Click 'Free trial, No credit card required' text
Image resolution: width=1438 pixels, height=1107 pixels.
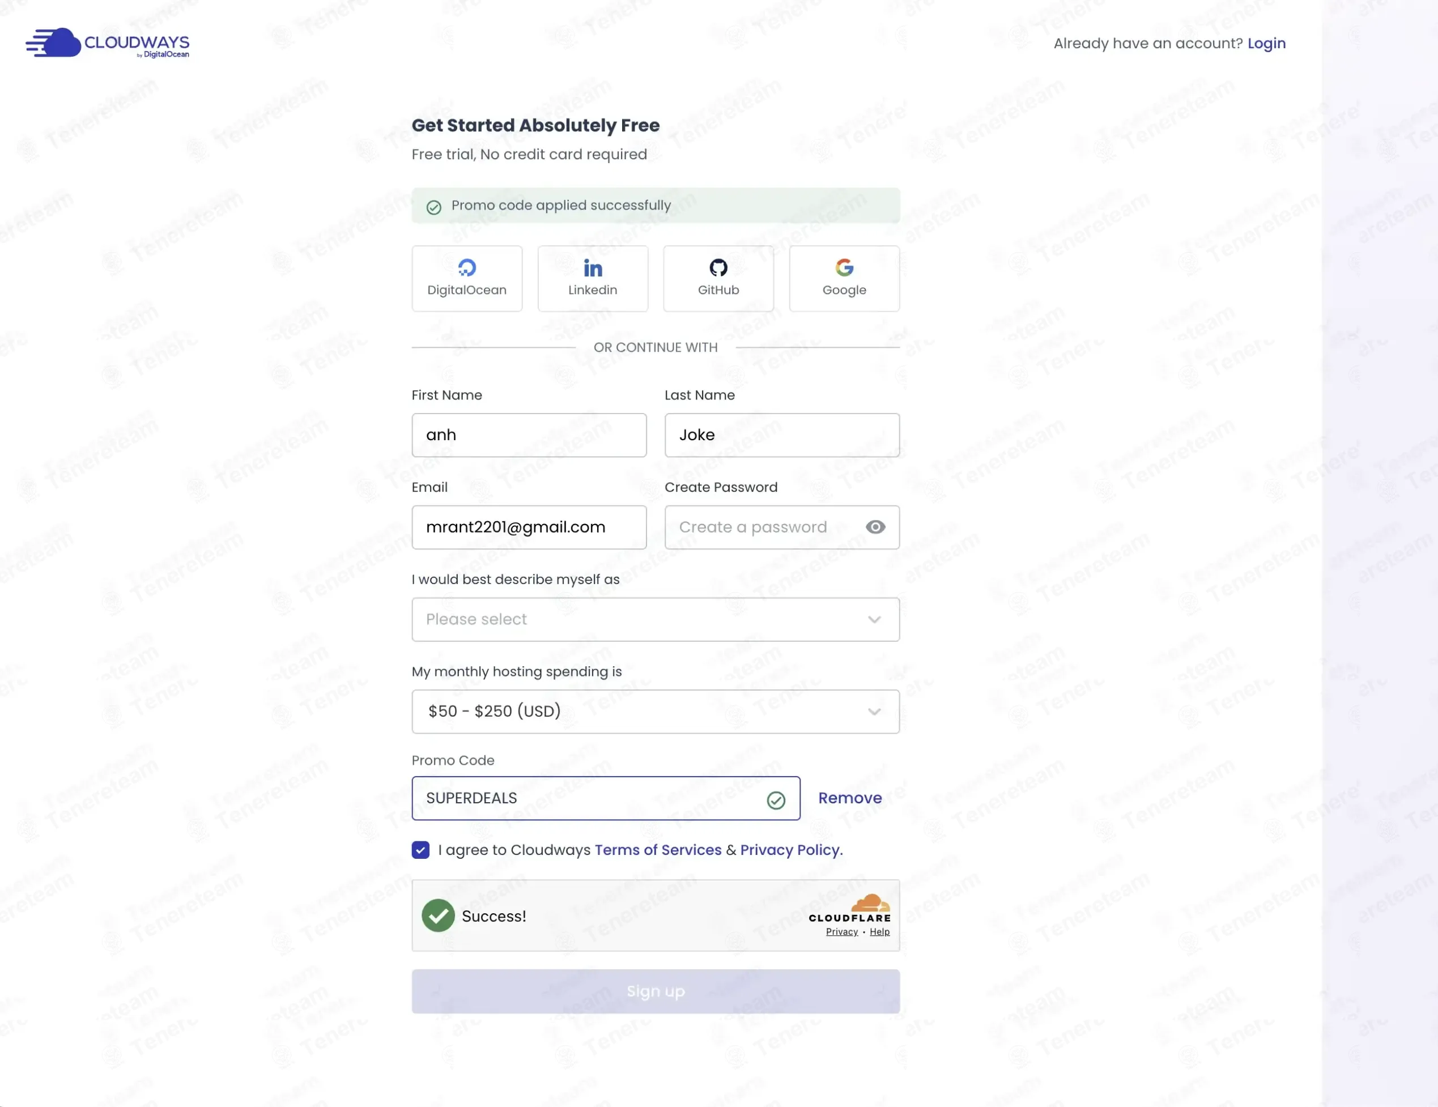[529, 154]
